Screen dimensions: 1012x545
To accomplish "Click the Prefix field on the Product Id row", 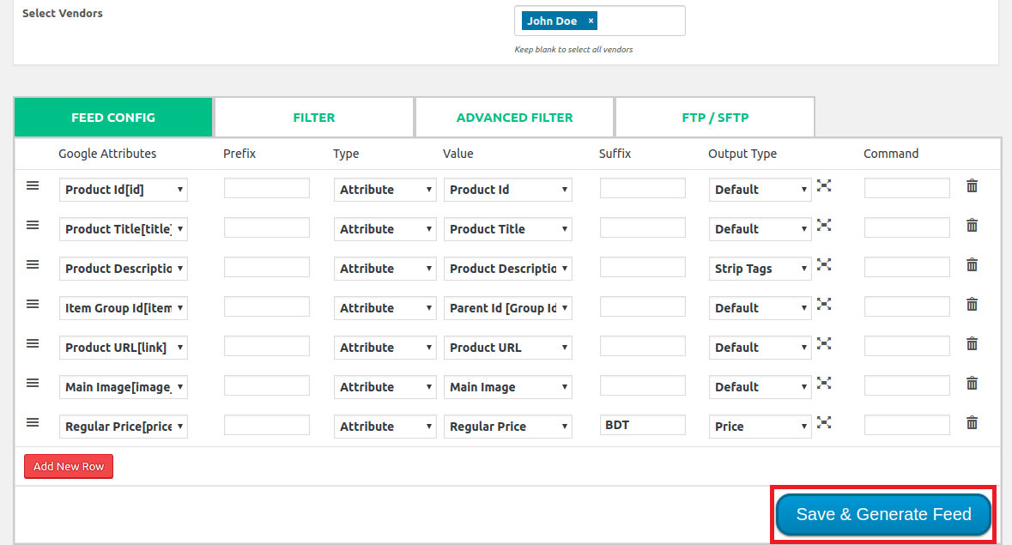I will point(266,187).
